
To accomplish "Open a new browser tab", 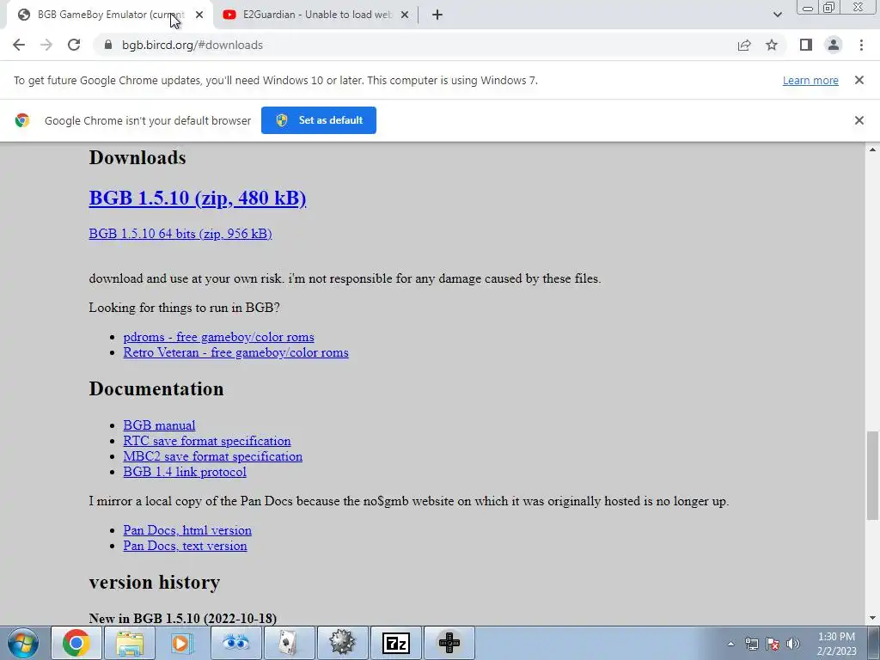I will pyautogui.click(x=437, y=15).
